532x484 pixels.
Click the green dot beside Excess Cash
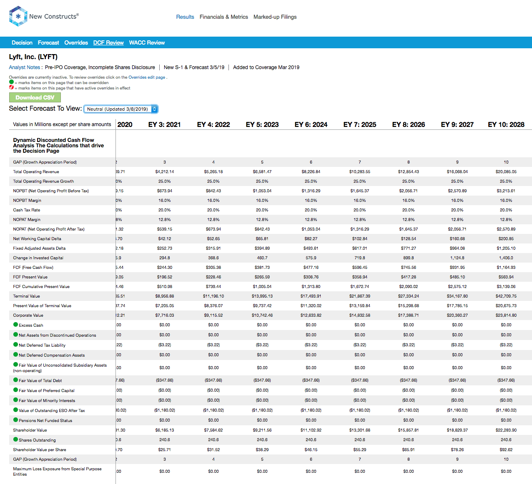pos(16,325)
